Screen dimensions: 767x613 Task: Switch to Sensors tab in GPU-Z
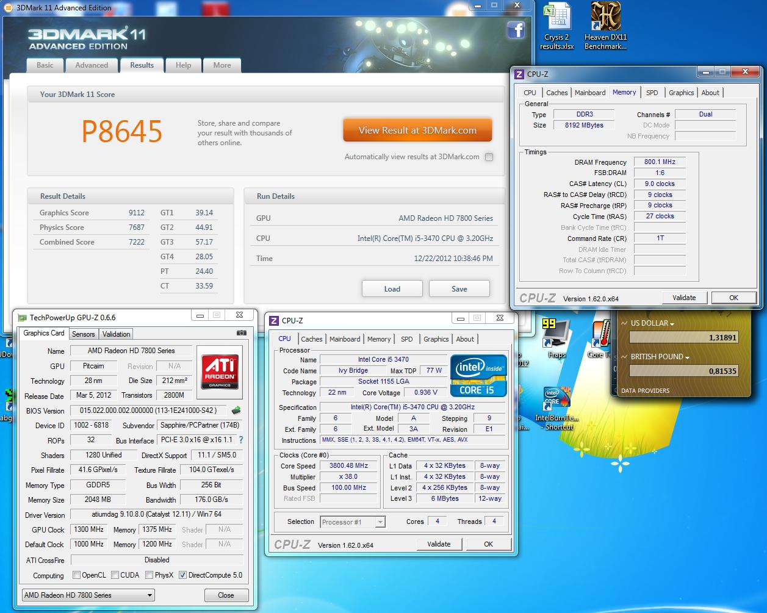83,334
